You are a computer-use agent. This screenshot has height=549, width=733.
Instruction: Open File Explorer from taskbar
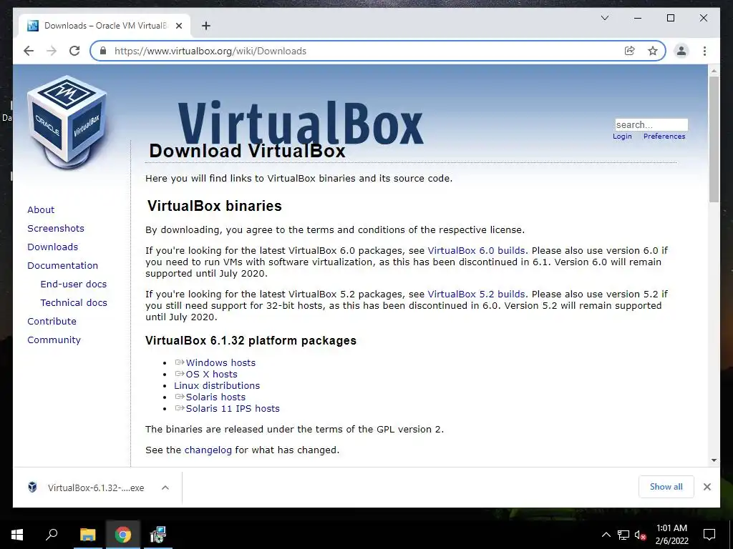point(87,535)
